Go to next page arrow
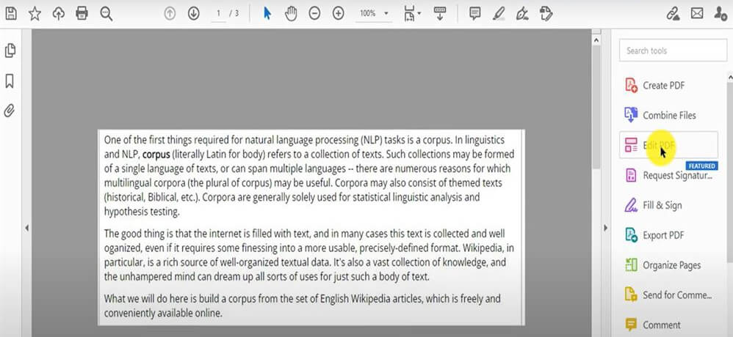The height and width of the screenshot is (337, 733). 194,13
